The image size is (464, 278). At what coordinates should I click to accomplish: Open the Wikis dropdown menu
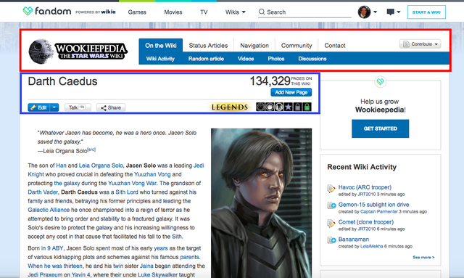(x=236, y=12)
